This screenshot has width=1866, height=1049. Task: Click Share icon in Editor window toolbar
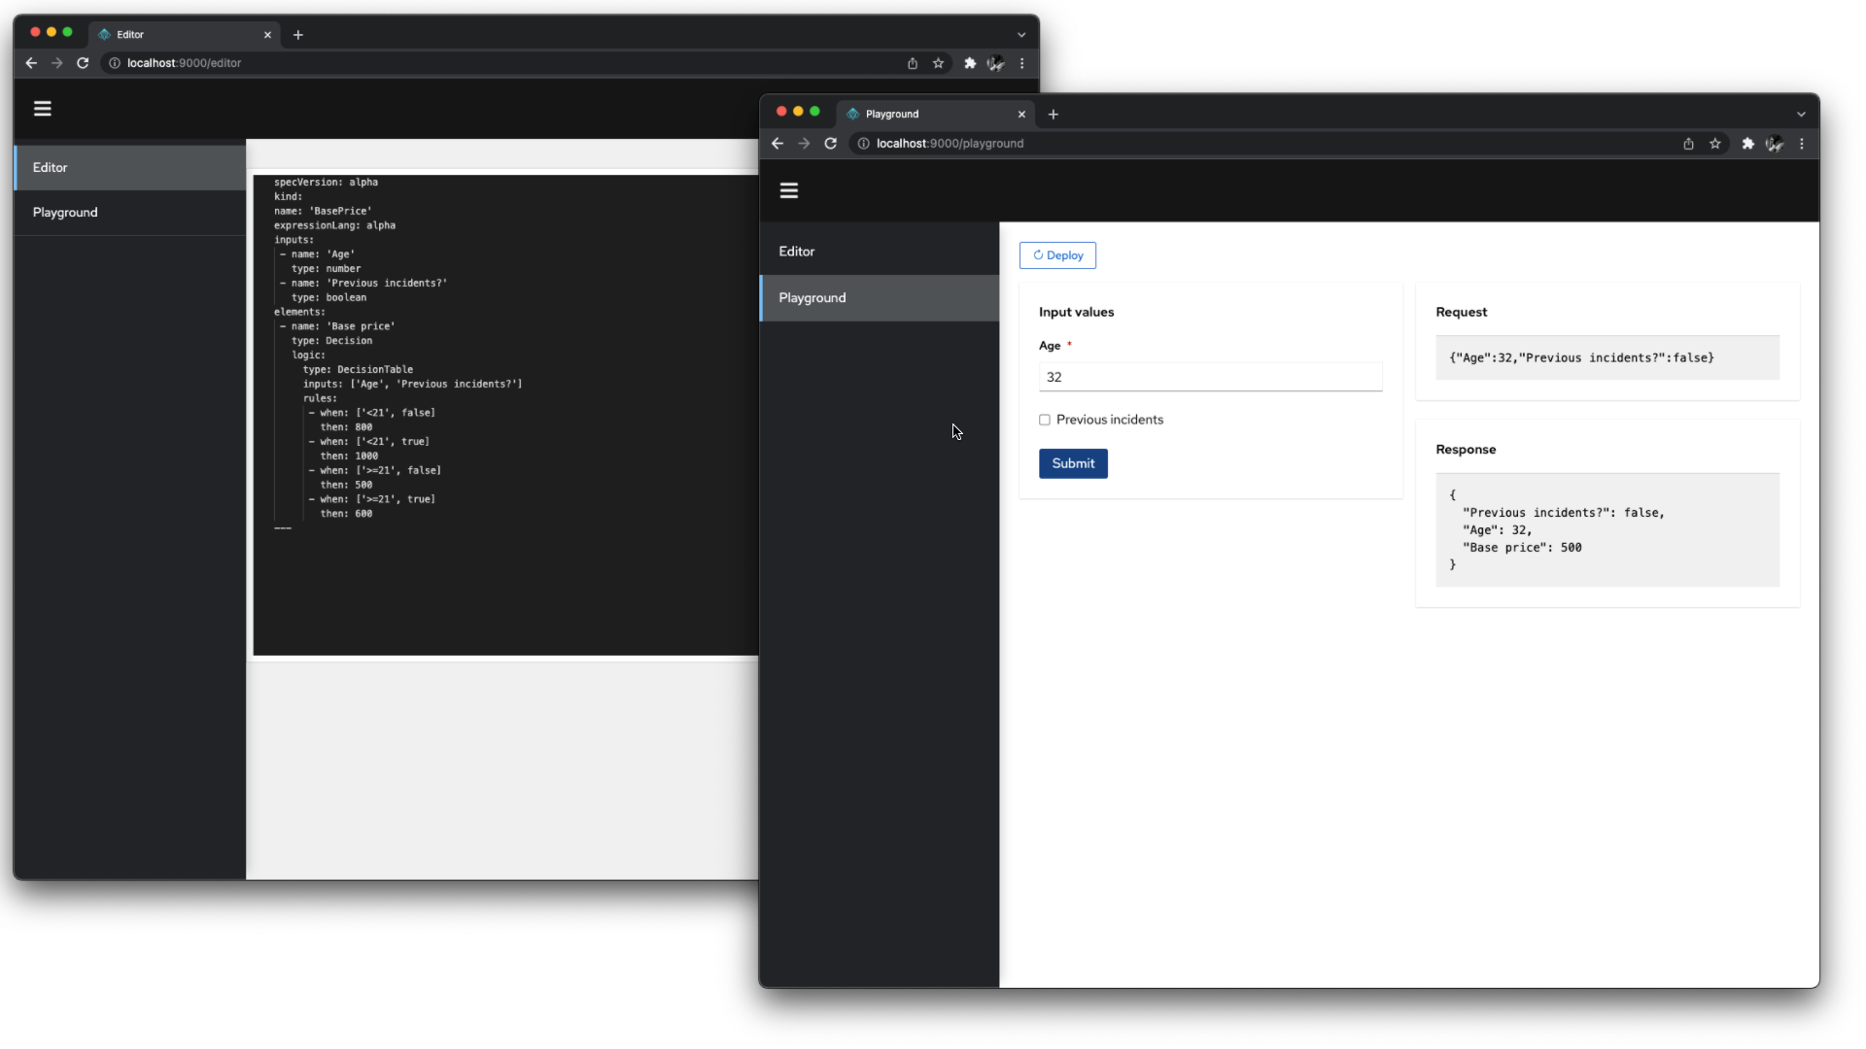click(x=913, y=63)
